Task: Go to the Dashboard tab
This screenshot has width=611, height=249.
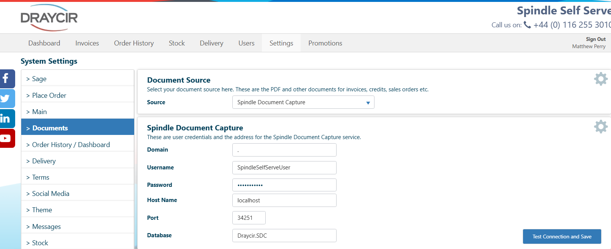Action: [x=44, y=43]
